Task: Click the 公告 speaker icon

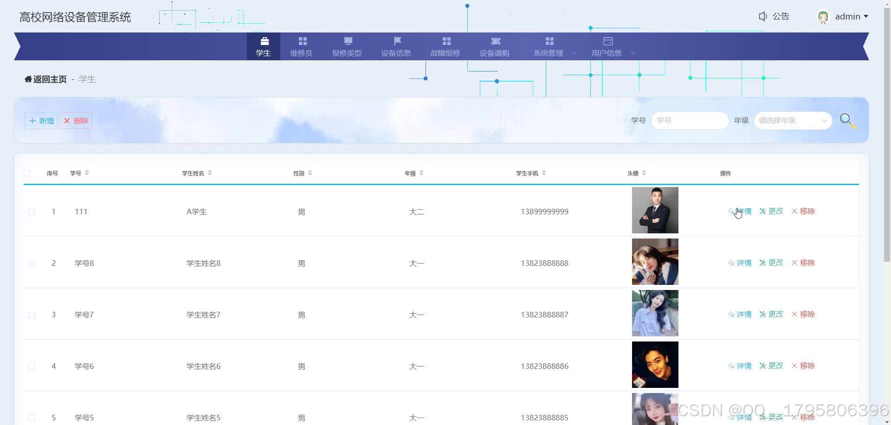Action: pos(762,17)
